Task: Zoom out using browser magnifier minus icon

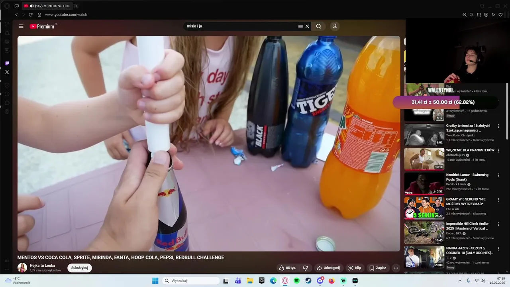Action: [x=465, y=15]
